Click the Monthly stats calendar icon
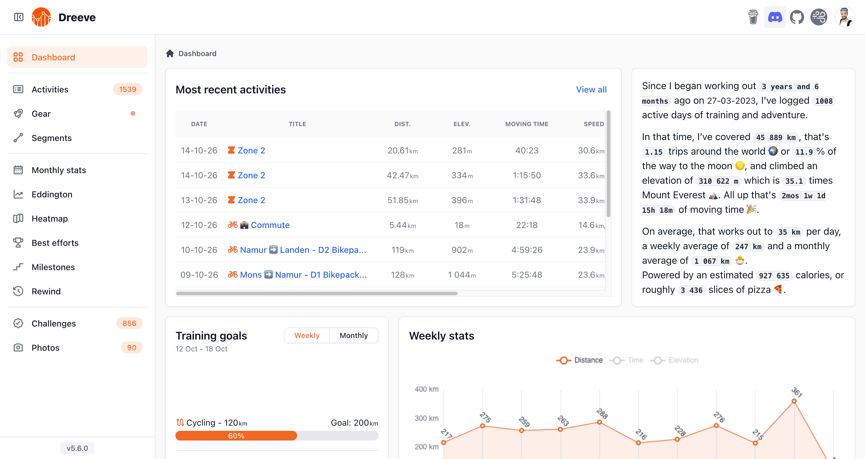Image resolution: width=865 pixels, height=459 pixels. [x=18, y=170]
